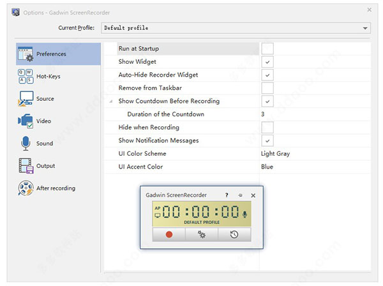Image resolution: width=383 pixels, height=286 pixels.
Task: Select the Hide when Recording label
Action: point(149,127)
